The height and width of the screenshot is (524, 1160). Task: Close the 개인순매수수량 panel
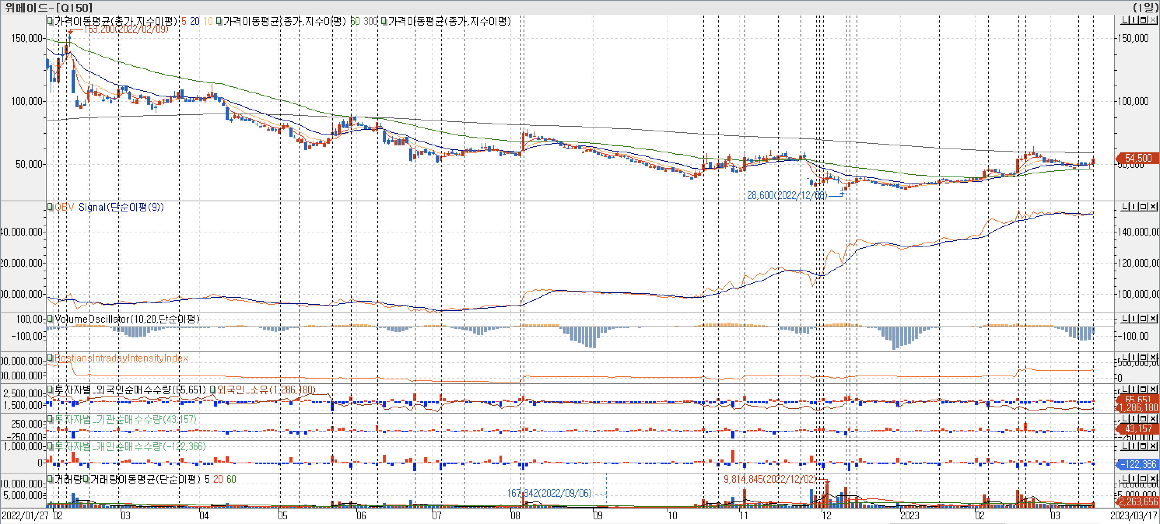pos(1153,446)
